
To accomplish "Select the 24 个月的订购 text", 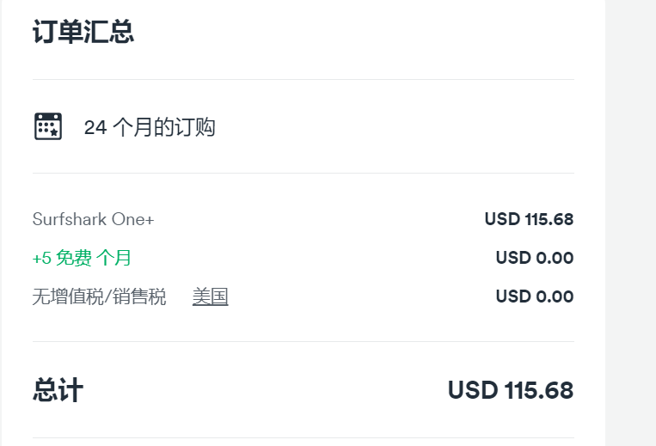I will click(x=150, y=128).
